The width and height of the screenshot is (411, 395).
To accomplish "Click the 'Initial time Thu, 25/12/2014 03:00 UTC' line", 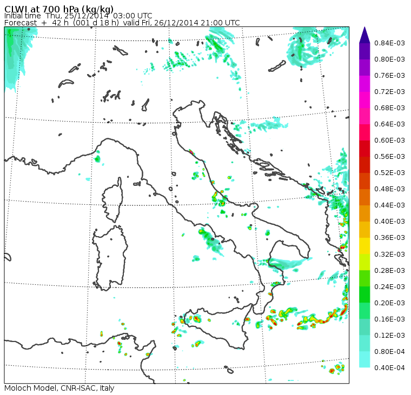I will (78, 16).
